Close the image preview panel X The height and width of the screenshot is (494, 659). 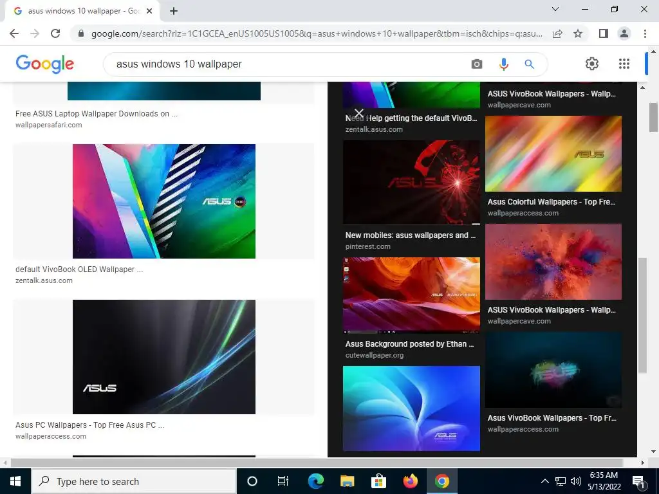point(359,113)
